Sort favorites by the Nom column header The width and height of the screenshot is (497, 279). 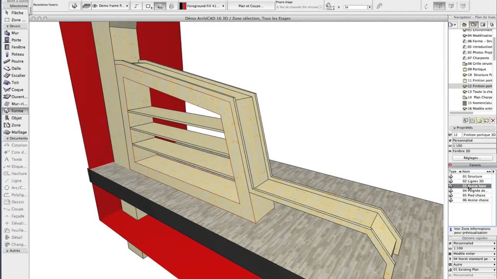(474, 171)
